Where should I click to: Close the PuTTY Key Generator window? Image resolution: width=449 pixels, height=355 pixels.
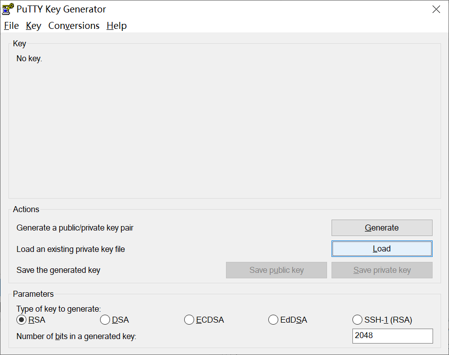click(x=436, y=9)
